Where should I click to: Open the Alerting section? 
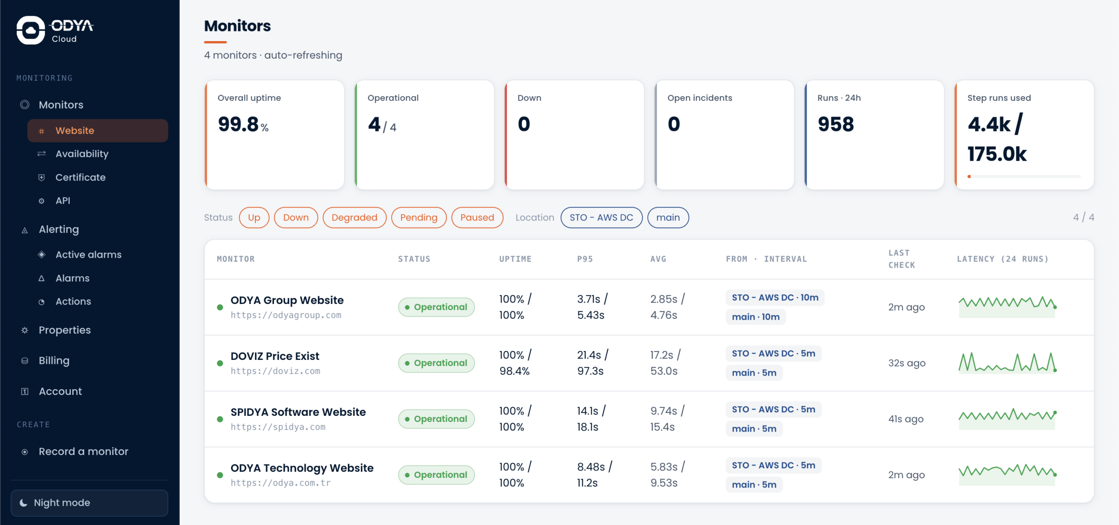click(x=89, y=229)
